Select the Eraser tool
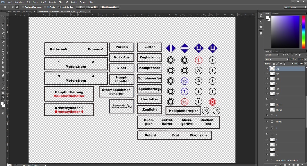This screenshot has height=166, width=307. [x=3, y=59]
